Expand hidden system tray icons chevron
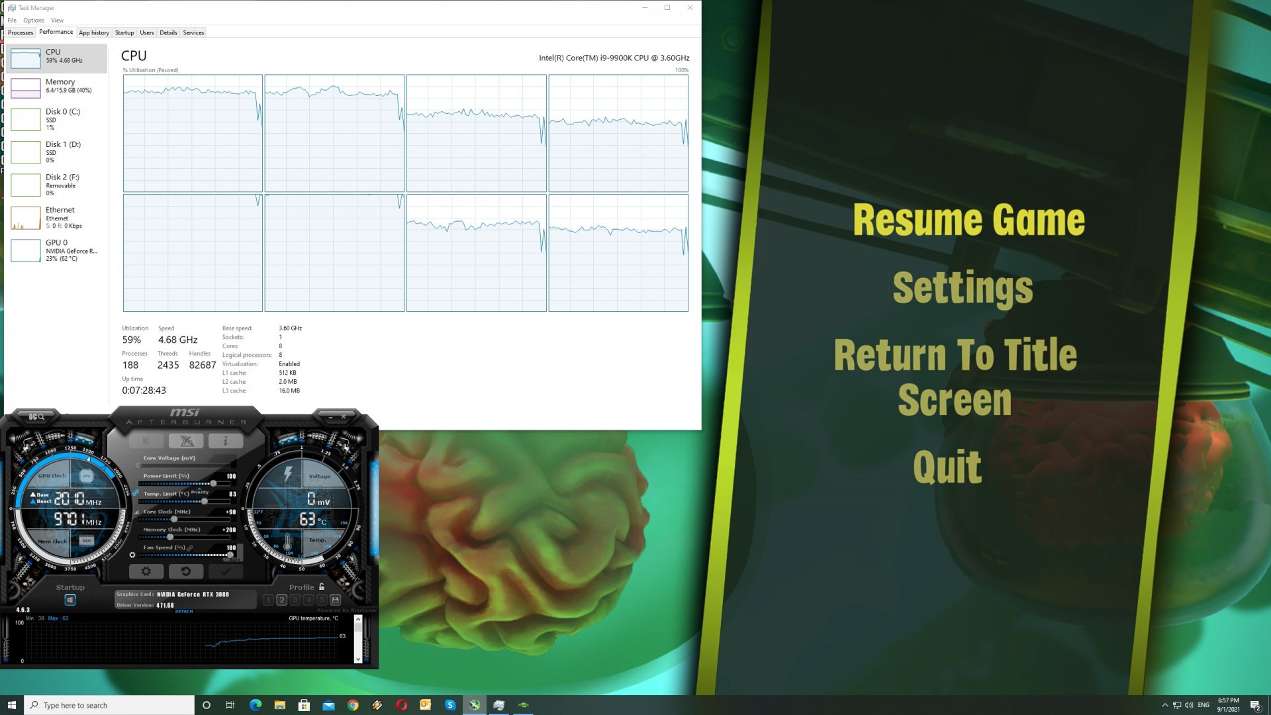This screenshot has width=1271, height=715. click(x=1165, y=705)
